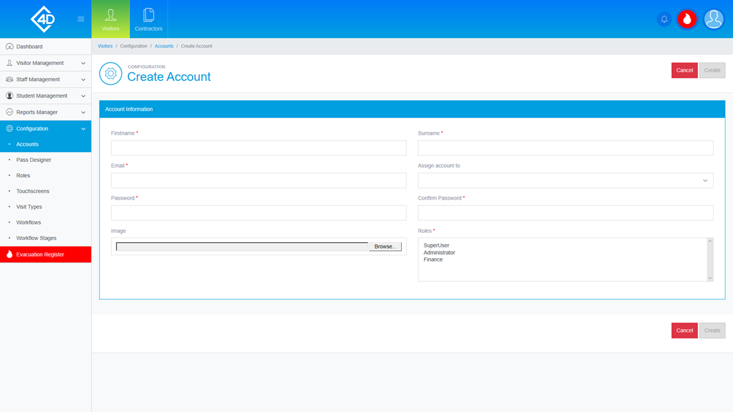Toggle the hamburger menu icon
Screen dimensions: 733x412
coord(81,19)
